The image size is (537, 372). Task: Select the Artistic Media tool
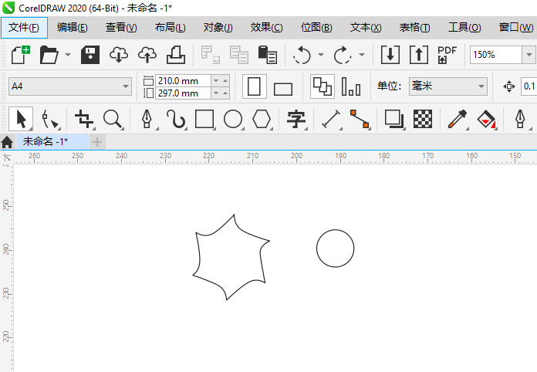(176, 119)
